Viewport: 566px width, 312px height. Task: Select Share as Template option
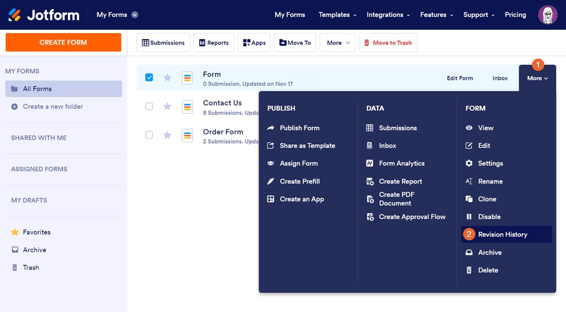click(x=307, y=145)
